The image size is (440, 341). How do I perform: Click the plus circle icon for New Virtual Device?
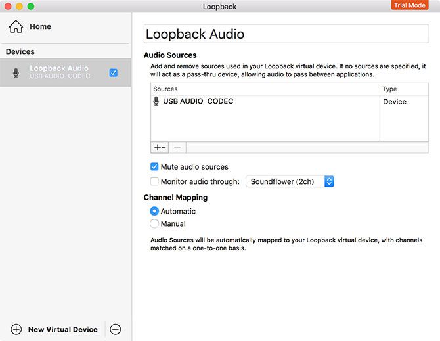point(16,329)
